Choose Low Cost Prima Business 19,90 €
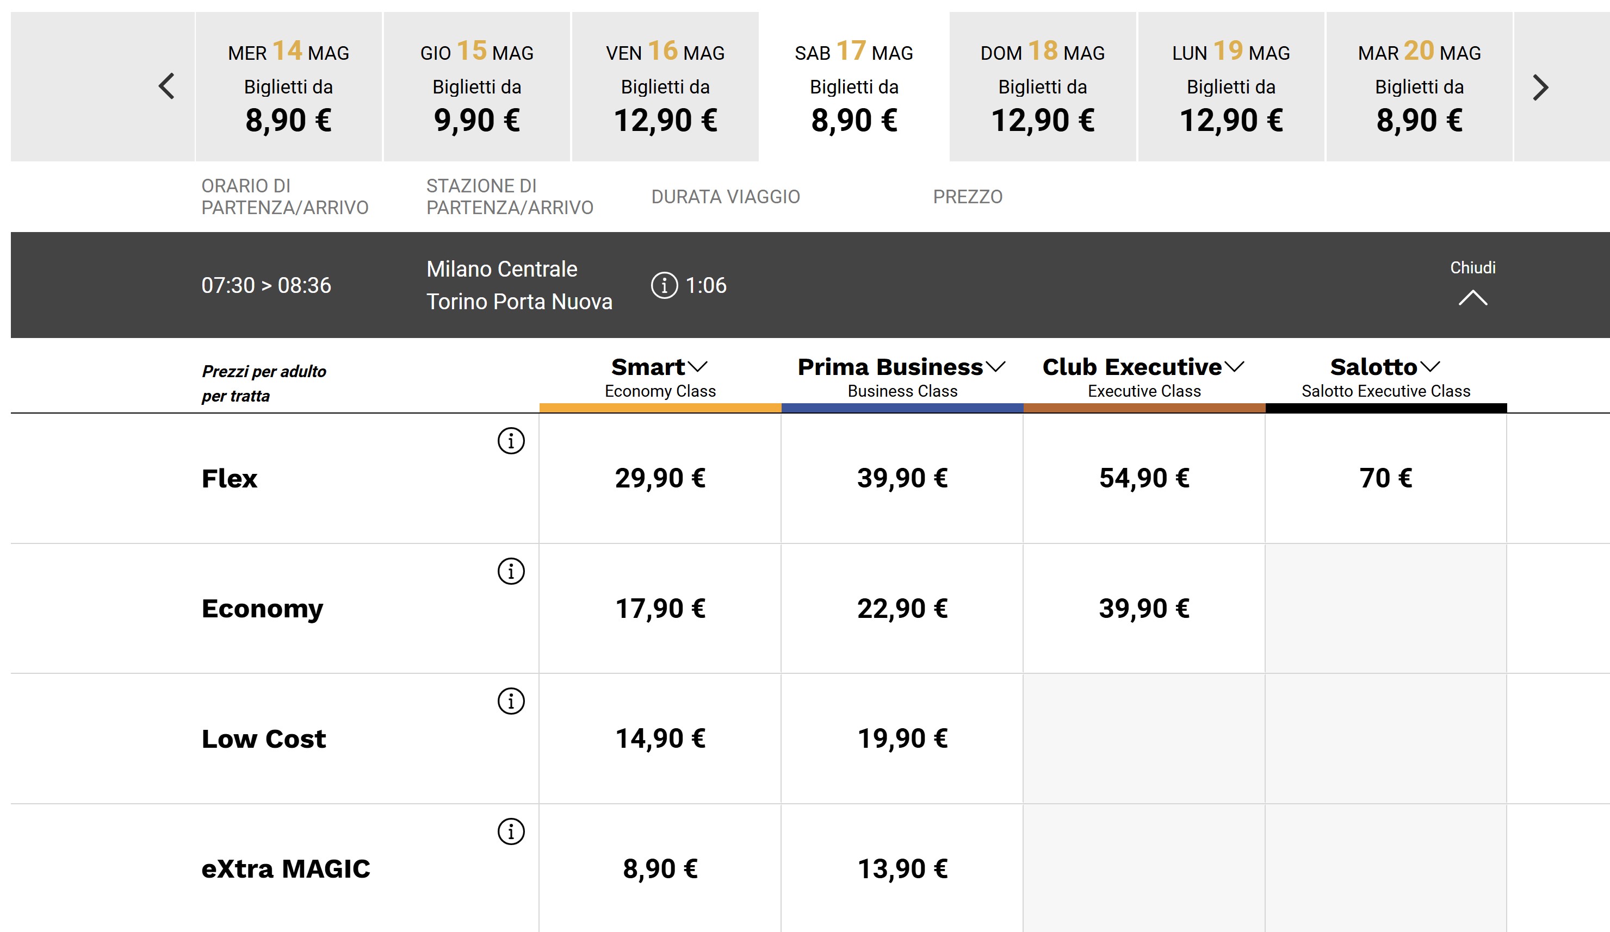 (901, 739)
